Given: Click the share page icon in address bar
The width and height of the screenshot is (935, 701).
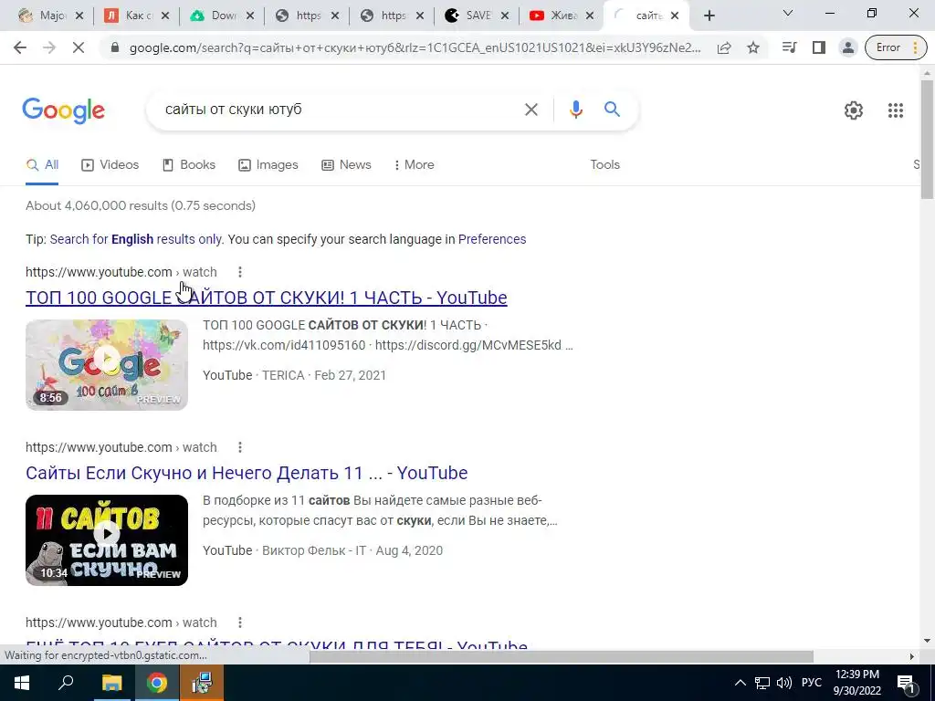Looking at the screenshot, I should (724, 47).
